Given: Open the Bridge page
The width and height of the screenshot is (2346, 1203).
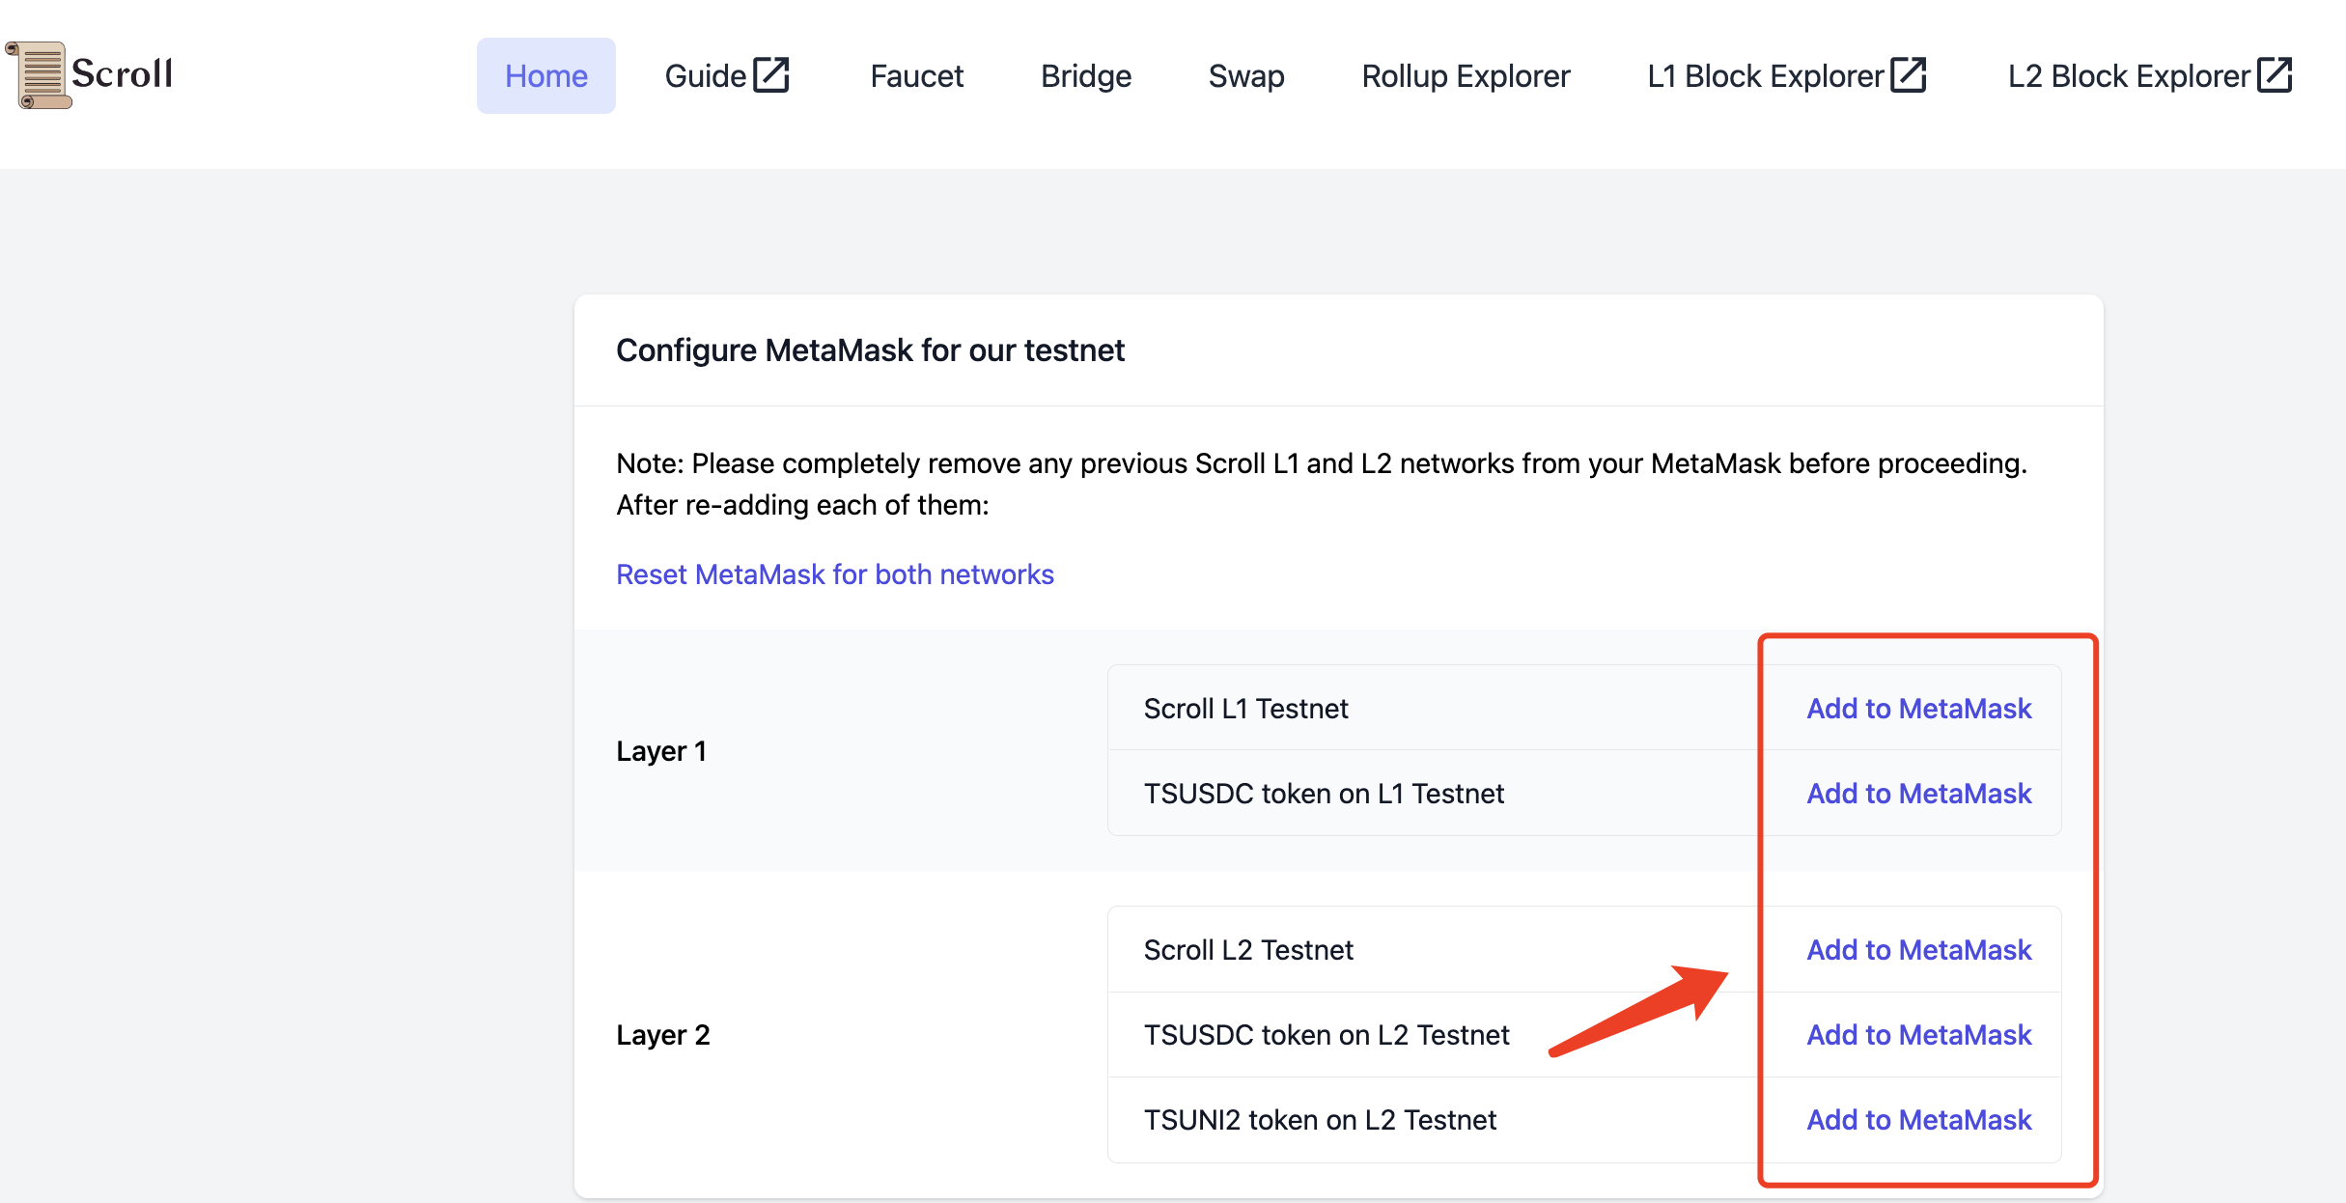Looking at the screenshot, I should click(1086, 75).
